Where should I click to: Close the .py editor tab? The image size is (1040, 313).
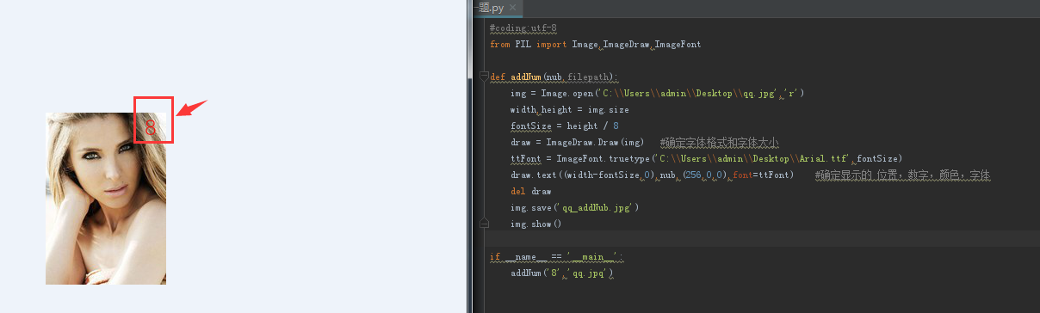coord(514,8)
